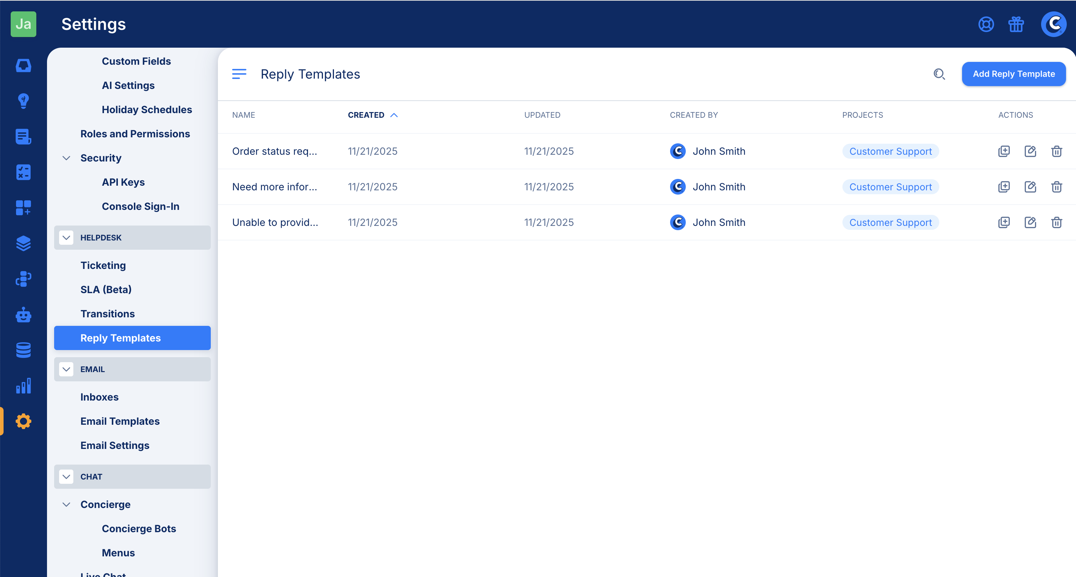
Task: Open the user profile avatar top right
Action: [1053, 24]
